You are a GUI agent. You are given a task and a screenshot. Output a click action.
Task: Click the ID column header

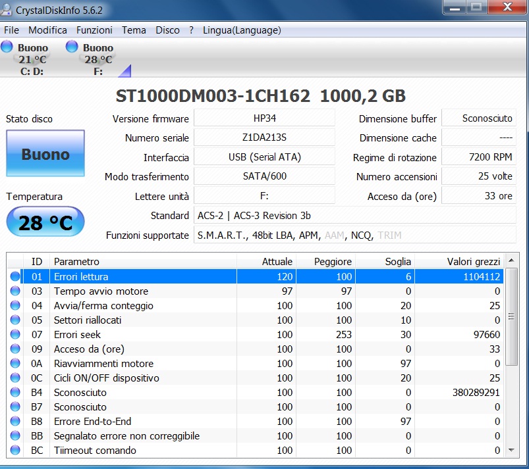click(x=36, y=261)
